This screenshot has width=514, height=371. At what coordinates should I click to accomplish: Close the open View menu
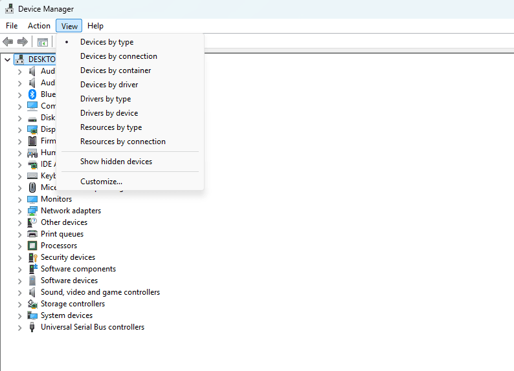pos(69,26)
